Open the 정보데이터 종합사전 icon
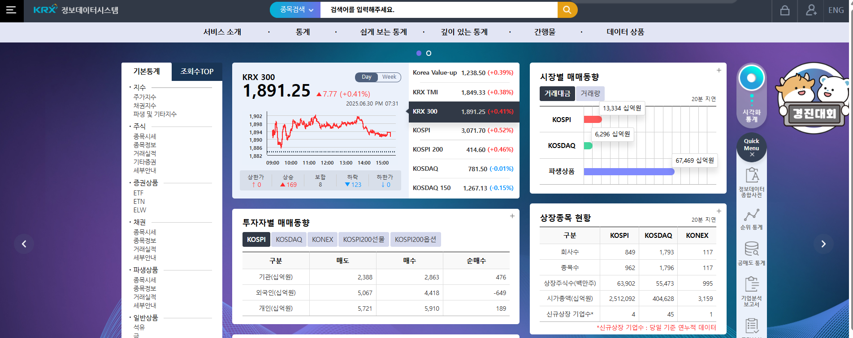This screenshot has height=338, width=853. click(x=752, y=182)
